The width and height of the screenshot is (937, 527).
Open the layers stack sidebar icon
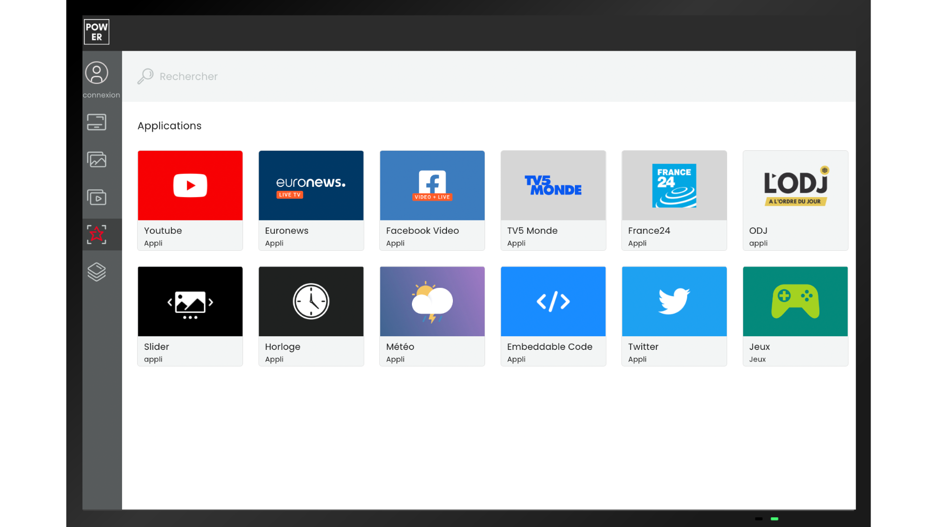pos(97,272)
